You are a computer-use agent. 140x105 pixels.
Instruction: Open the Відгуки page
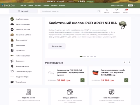coord(62,6)
